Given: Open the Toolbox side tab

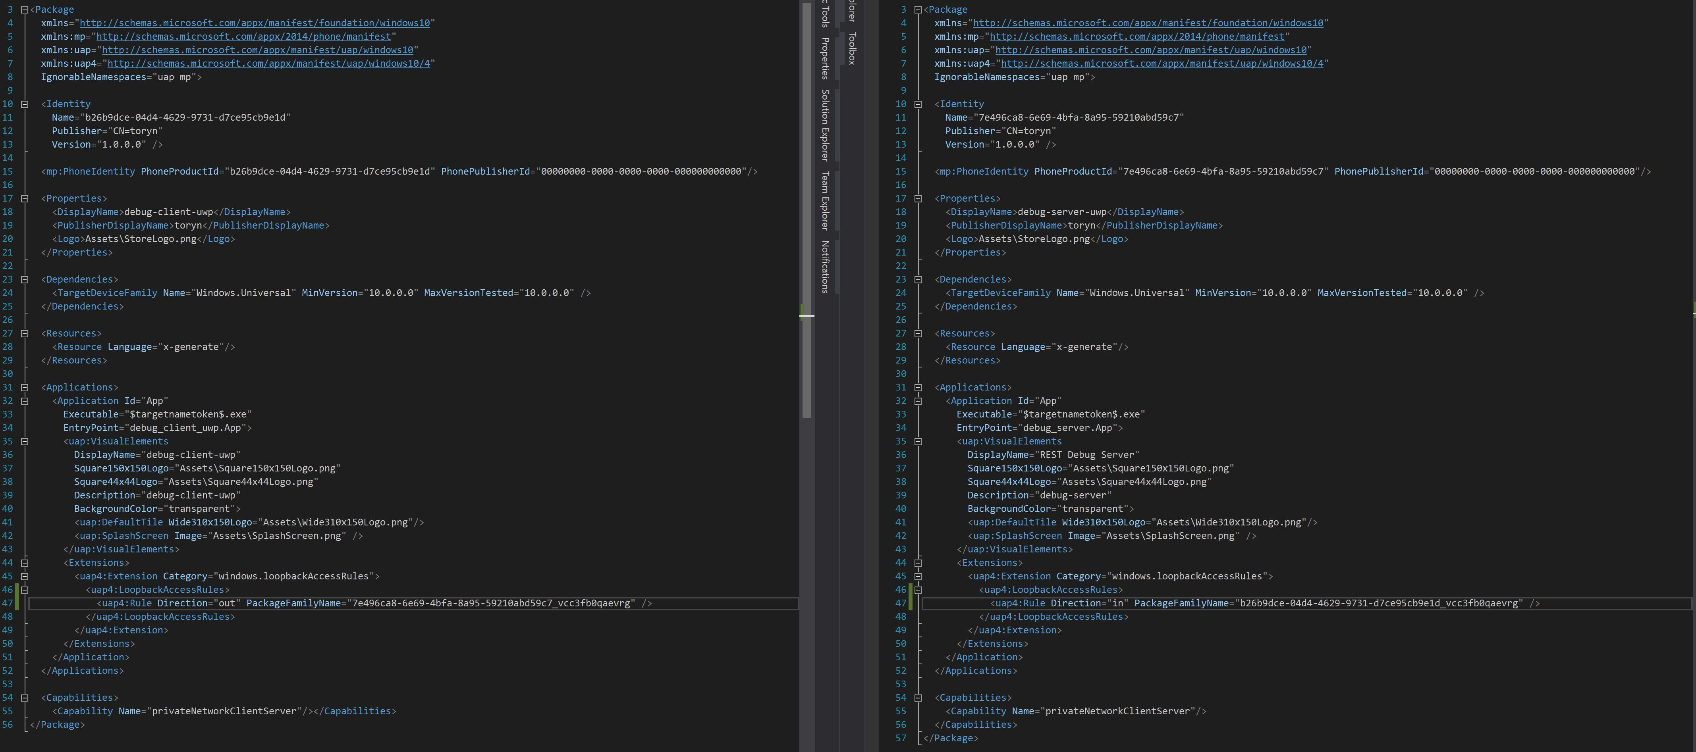Looking at the screenshot, I should pyautogui.click(x=852, y=48).
